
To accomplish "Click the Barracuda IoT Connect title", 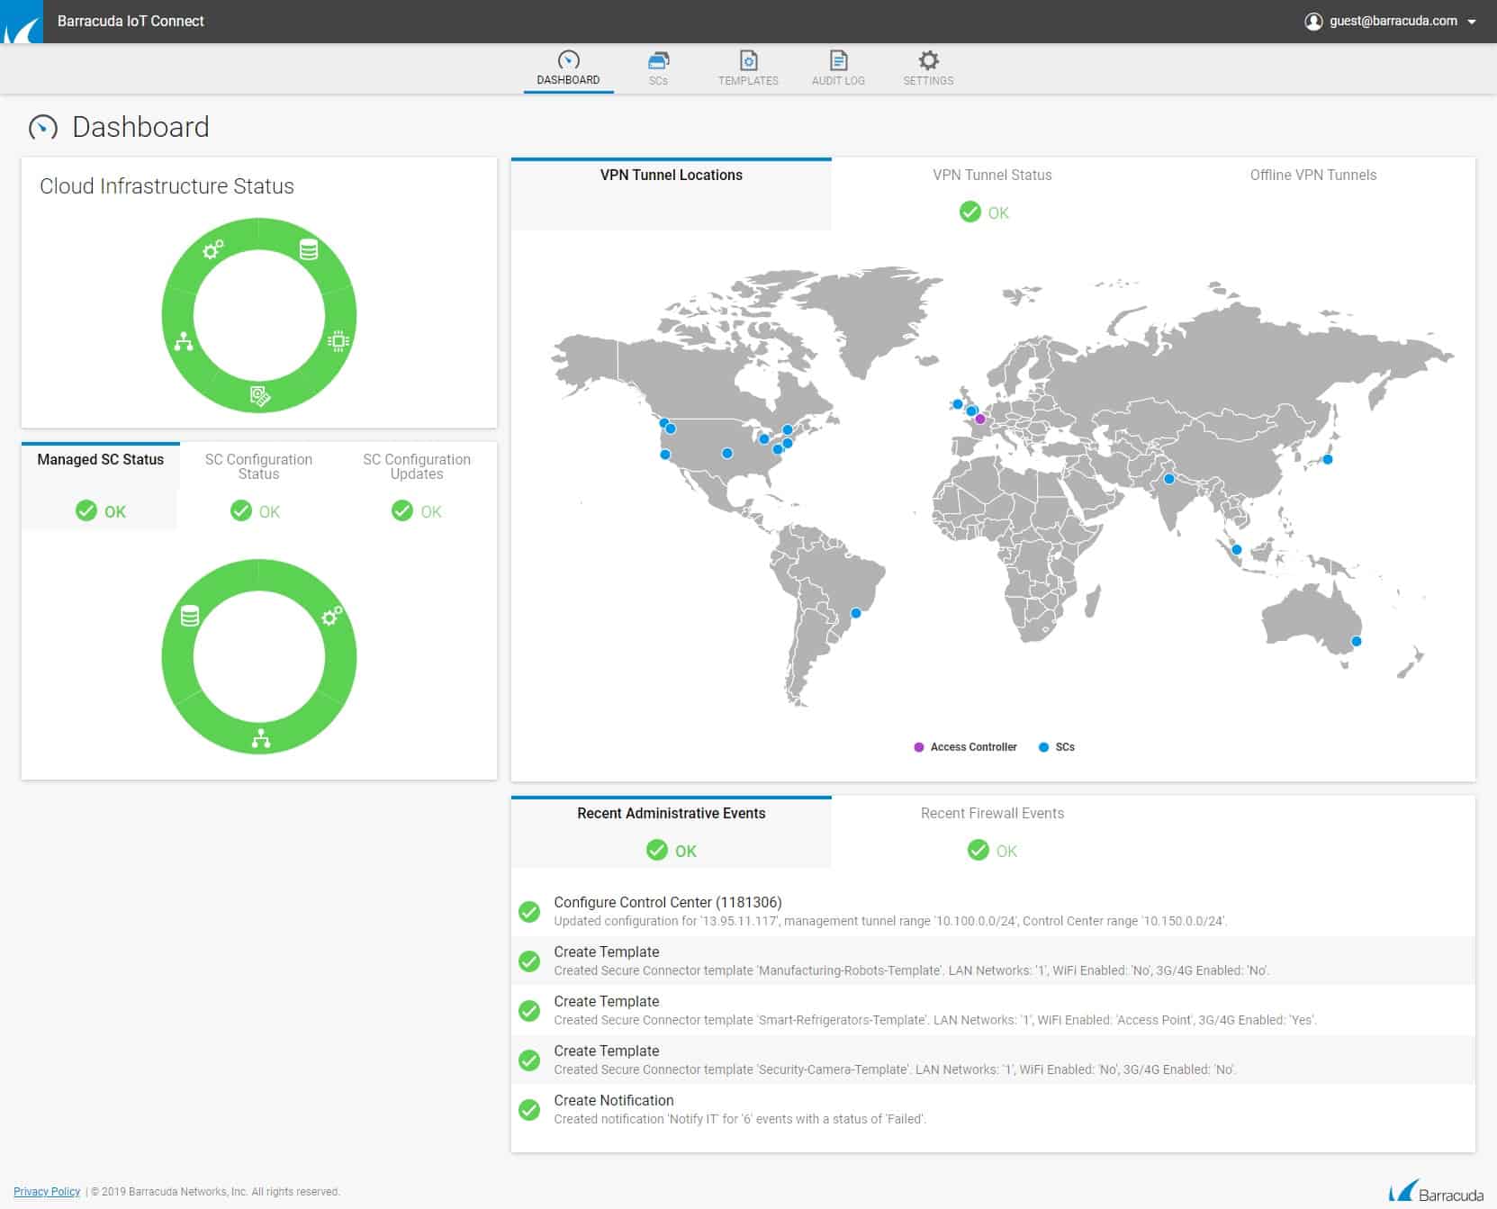I will tap(131, 21).
